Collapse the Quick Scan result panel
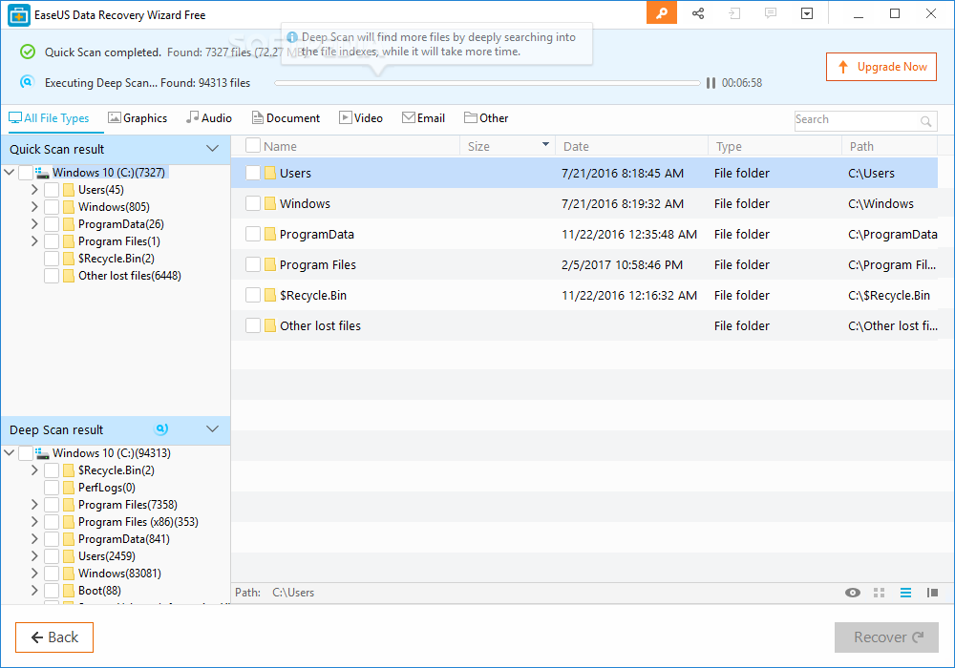This screenshot has width=955, height=668. [x=212, y=148]
